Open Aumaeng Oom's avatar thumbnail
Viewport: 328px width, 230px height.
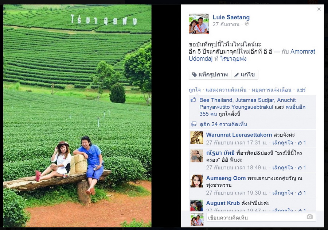[x=197, y=181]
